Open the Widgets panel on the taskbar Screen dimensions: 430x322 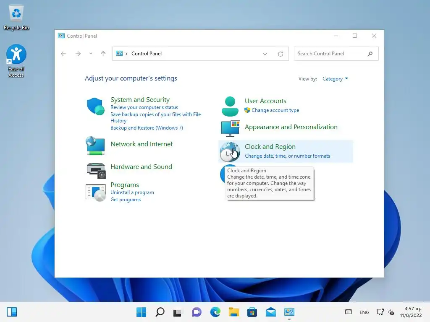[x=12, y=312]
